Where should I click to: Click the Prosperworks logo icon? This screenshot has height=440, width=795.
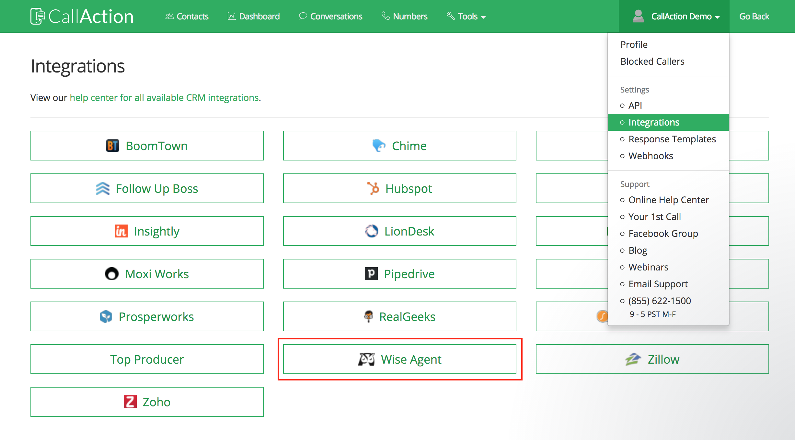pyautogui.click(x=106, y=316)
